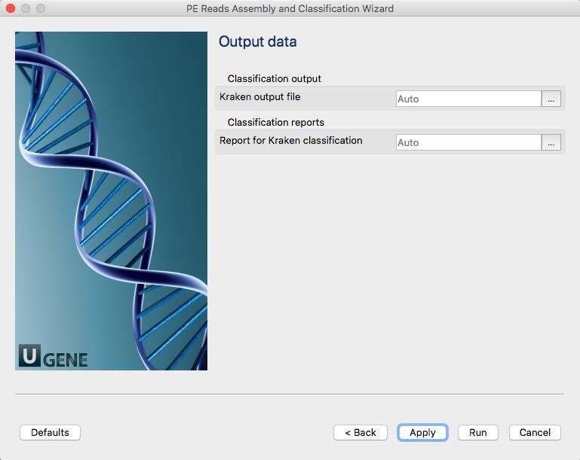Click the Kraken output file Auto field
This screenshot has height=460, width=580.
coord(468,99)
